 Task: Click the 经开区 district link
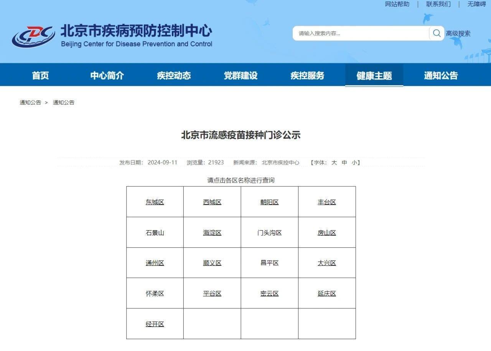point(155,324)
